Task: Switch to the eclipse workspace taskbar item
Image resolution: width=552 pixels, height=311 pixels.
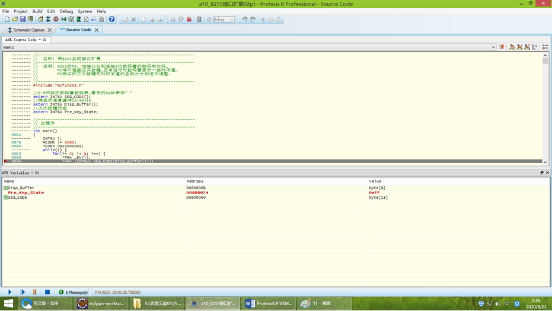Action: [x=101, y=303]
